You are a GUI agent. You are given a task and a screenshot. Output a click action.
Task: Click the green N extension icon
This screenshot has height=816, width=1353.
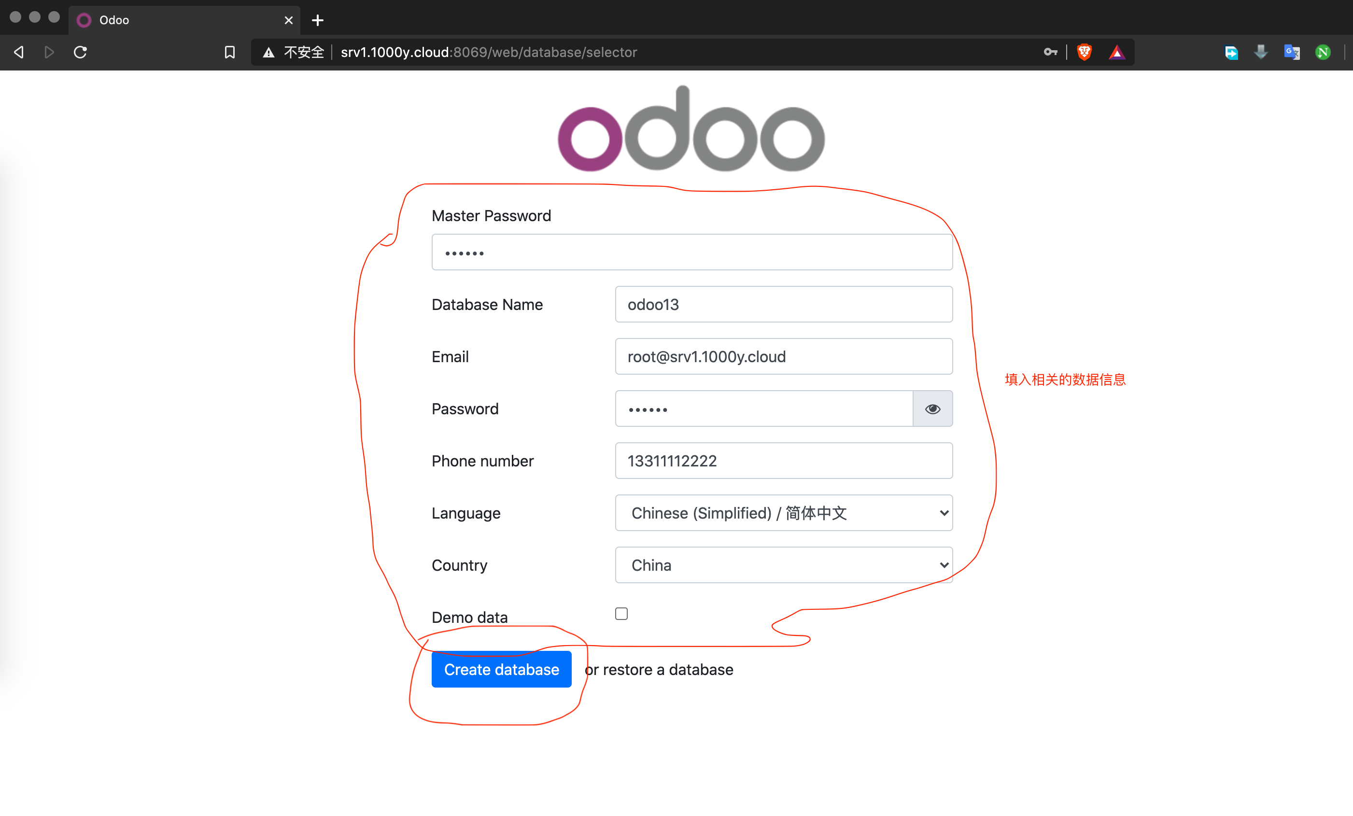pyautogui.click(x=1323, y=52)
